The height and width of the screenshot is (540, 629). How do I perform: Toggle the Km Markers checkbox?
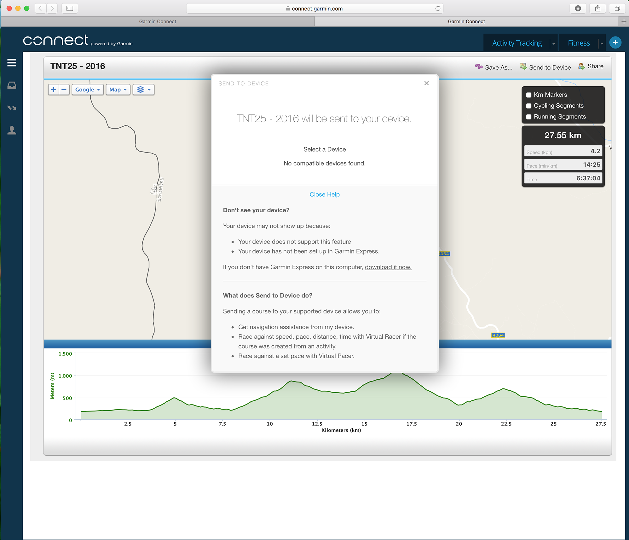point(529,95)
